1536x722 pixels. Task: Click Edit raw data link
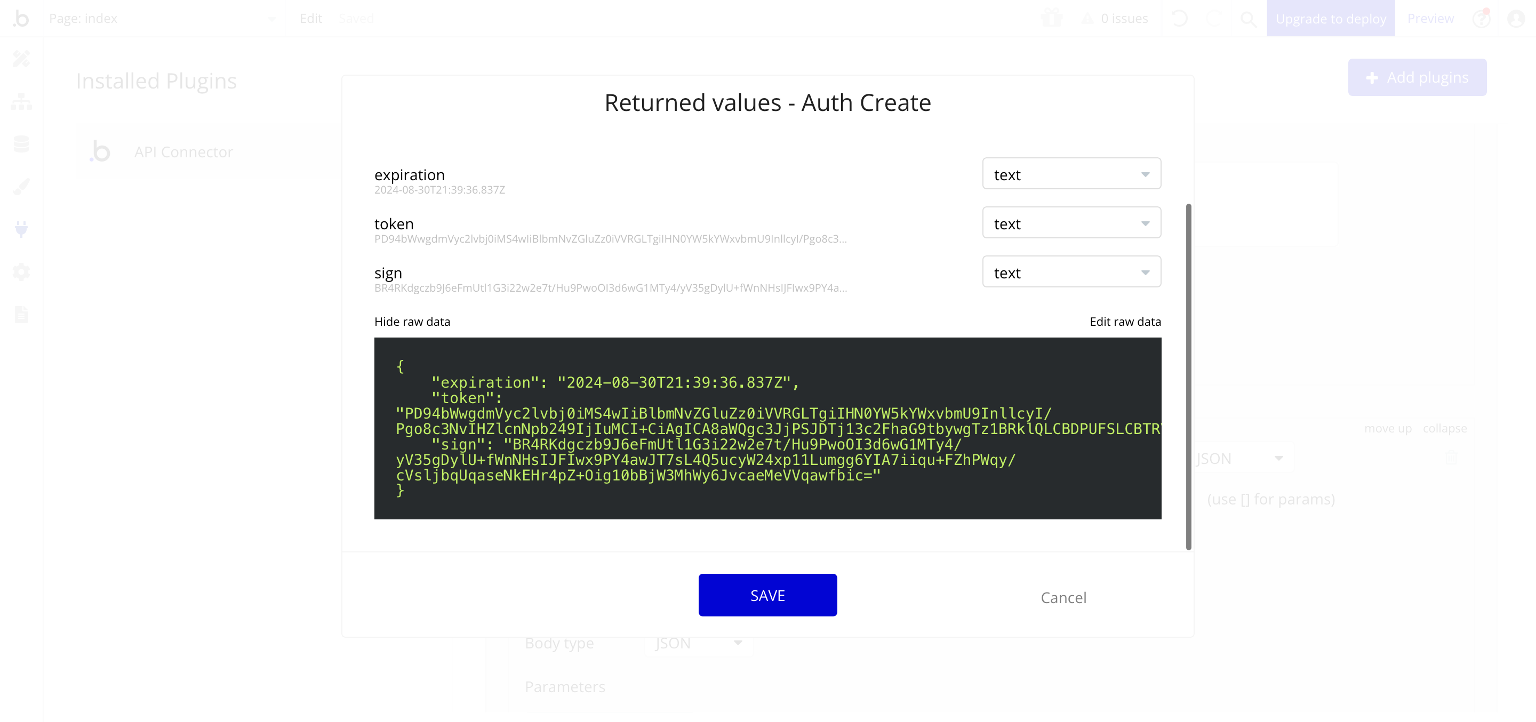1125,320
